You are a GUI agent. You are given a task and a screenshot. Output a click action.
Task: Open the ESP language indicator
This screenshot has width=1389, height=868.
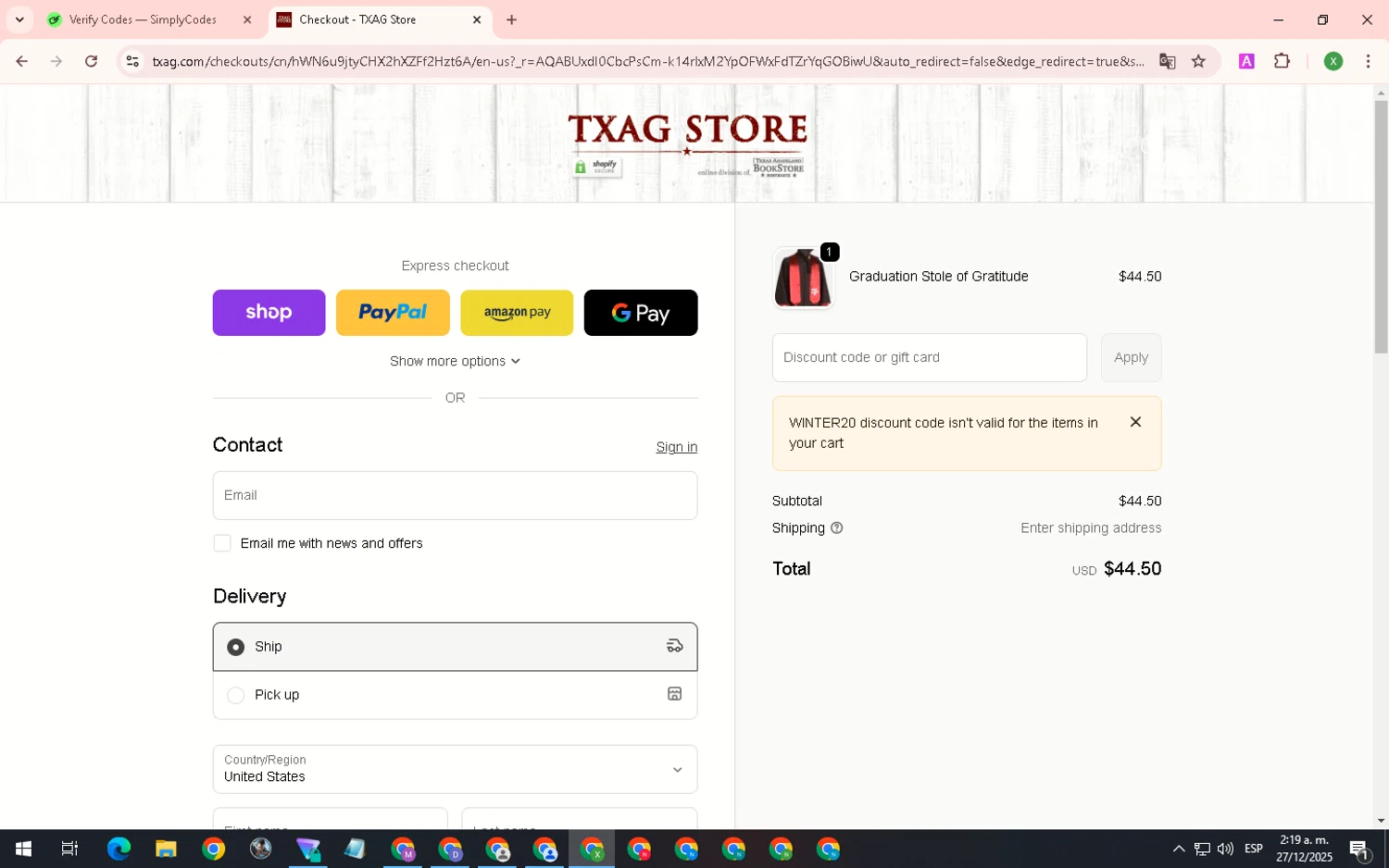(1254, 849)
